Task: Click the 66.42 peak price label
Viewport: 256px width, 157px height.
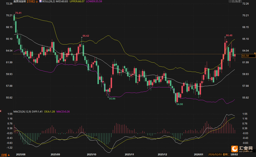Action: tap(86, 36)
